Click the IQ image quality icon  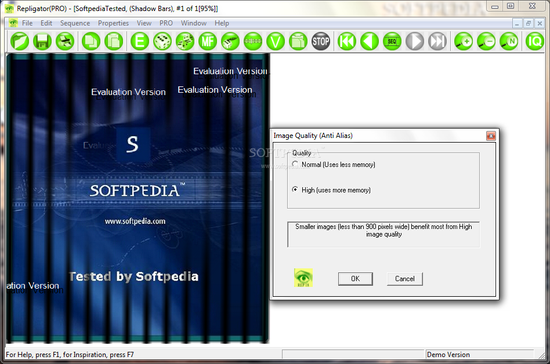coord(534,41)
